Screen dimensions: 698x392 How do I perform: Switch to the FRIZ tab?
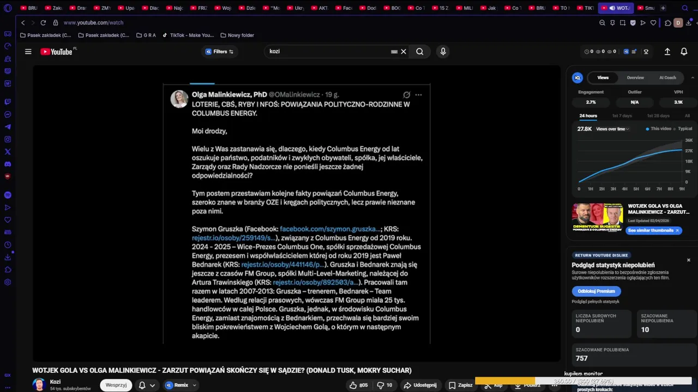(x=200, y=8)
